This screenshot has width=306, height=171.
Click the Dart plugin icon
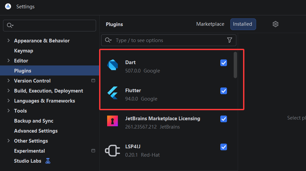pyautogui.click(x=112, y=65)
